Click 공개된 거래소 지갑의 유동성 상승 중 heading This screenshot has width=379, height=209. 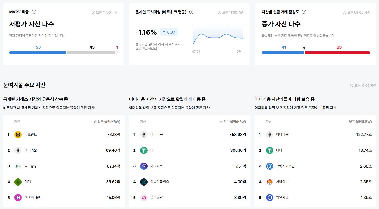pyautogui.click(x=36, y=99)
